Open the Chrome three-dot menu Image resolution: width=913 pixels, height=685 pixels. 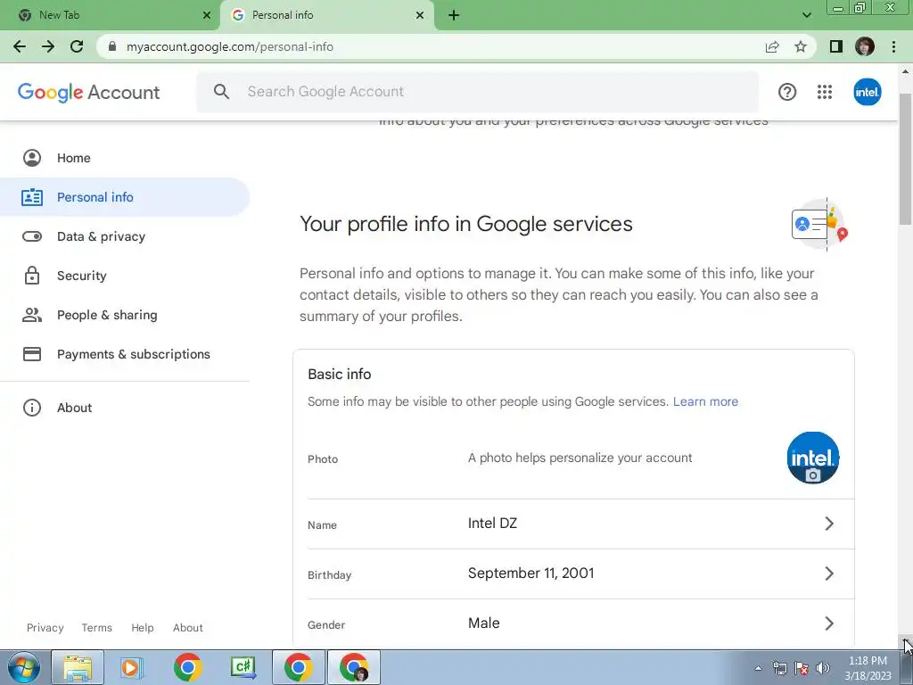tap(893, 46)
